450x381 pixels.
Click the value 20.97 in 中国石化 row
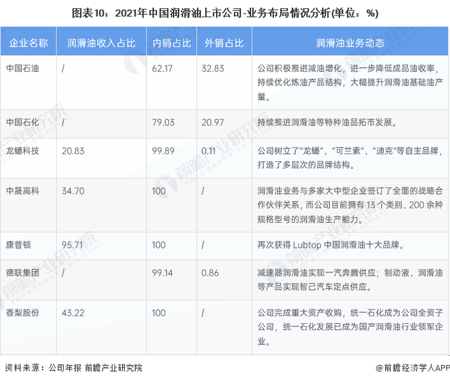(x=212, y=123)
